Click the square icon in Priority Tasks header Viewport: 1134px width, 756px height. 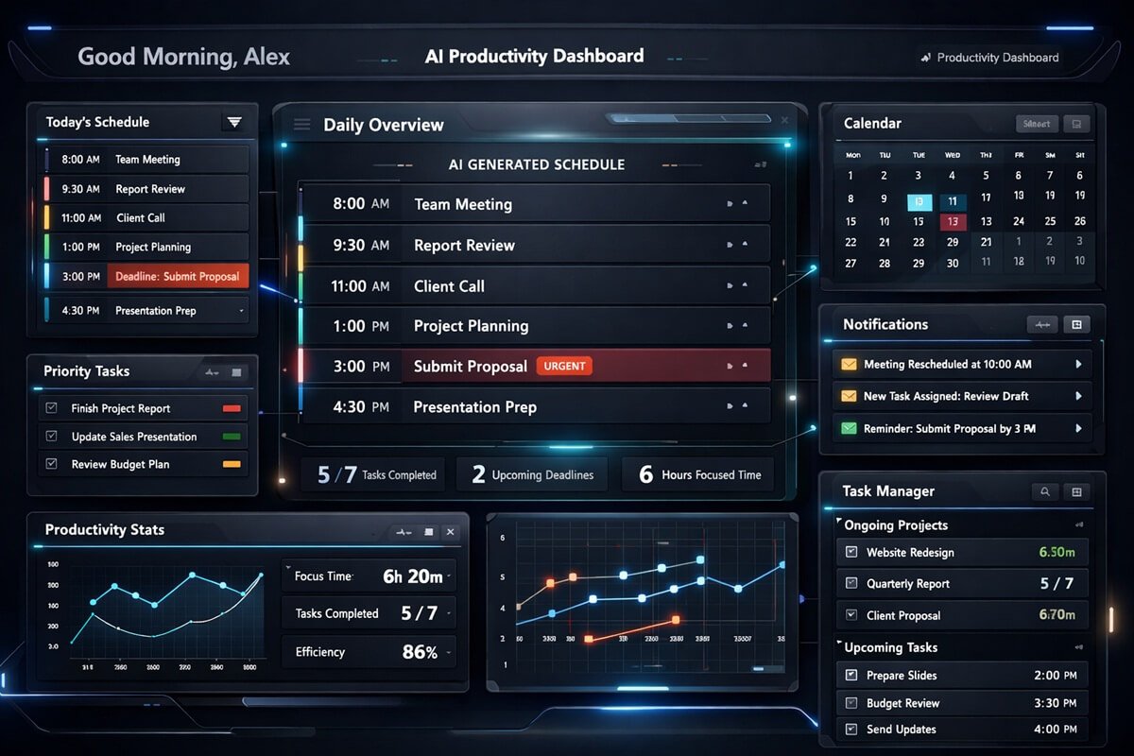pyautogui.click(x=237, y=372)
